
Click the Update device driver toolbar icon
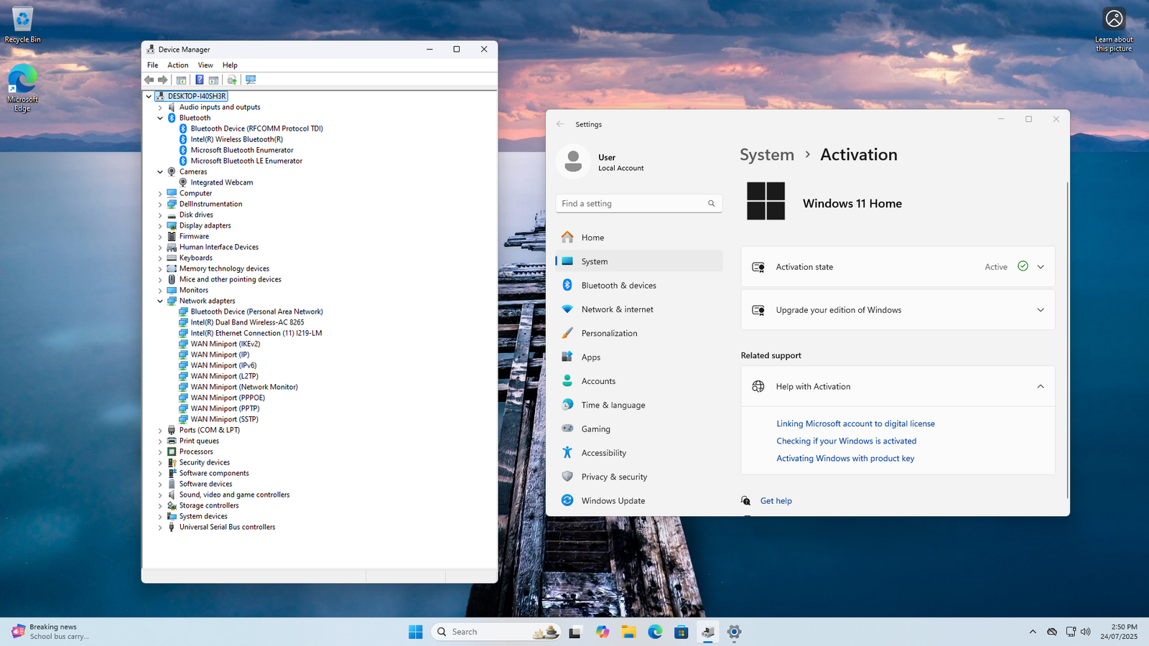point(232,80)
